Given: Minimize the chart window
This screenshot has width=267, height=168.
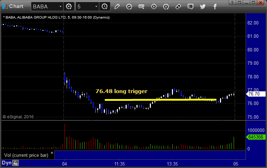Looking at the screenshot, I should 246,2.
